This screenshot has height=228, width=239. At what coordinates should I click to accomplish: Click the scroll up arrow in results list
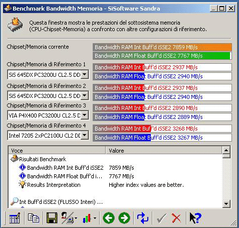[226, 150]
